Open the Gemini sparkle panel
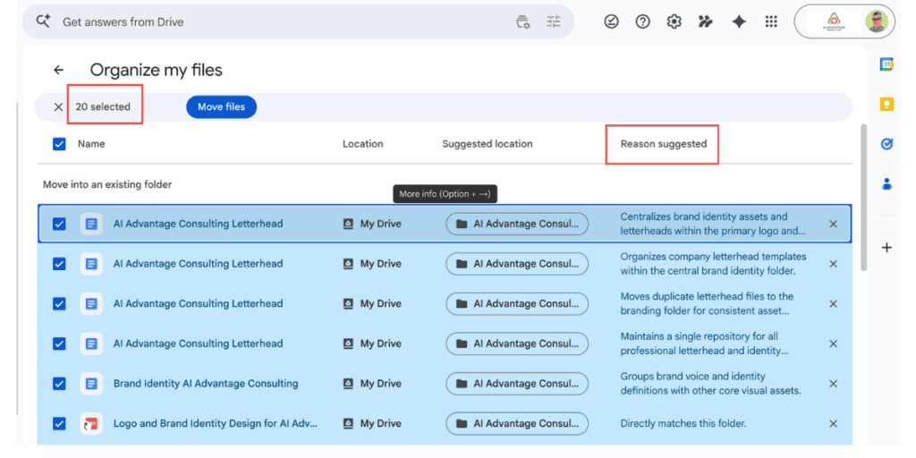Viewport: 916px width, 458px height. [739, 22]
